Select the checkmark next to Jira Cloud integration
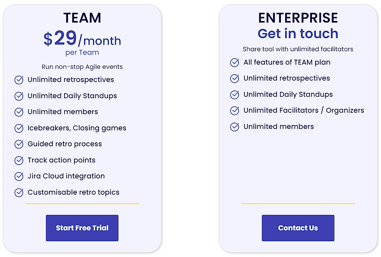381x257 pixels. tap(19, 176)
